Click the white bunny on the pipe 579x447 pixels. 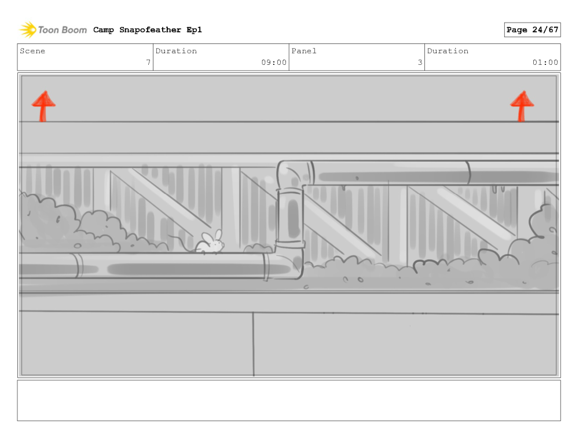pos(210,243)
